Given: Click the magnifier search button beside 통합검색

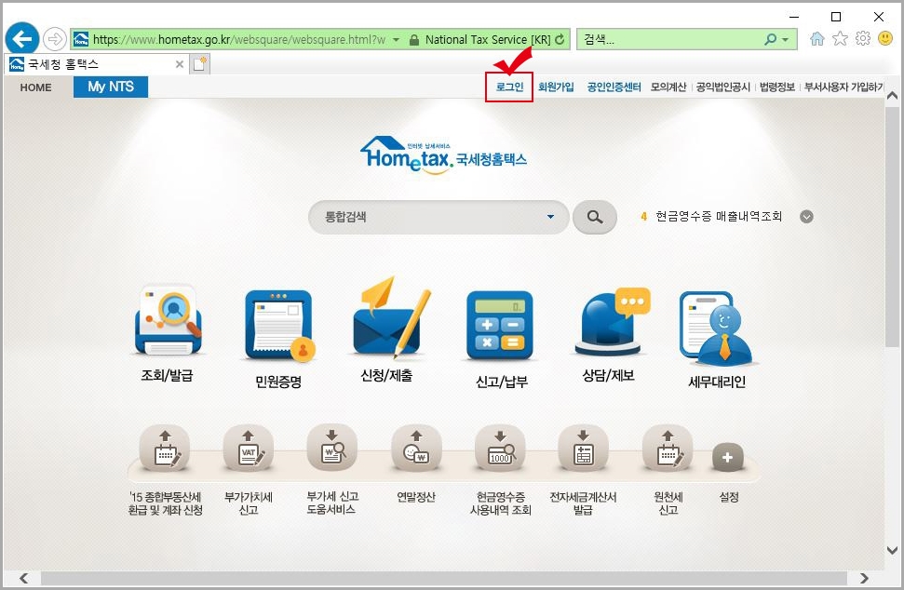Looking at the screenshot, I should click(x=595, y=217).
